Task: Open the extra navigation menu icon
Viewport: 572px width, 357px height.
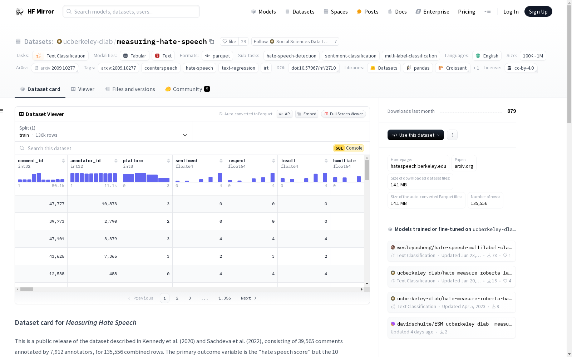Action: 487,11
